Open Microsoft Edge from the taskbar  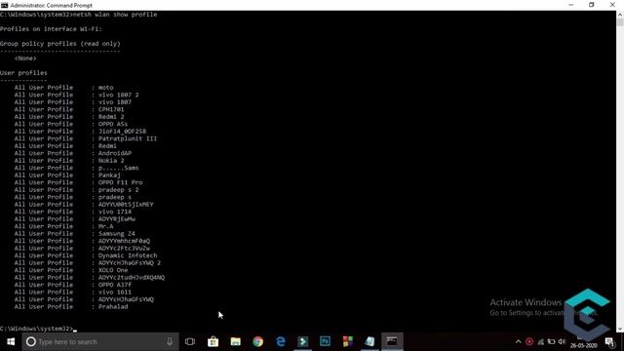coord(281,341)
